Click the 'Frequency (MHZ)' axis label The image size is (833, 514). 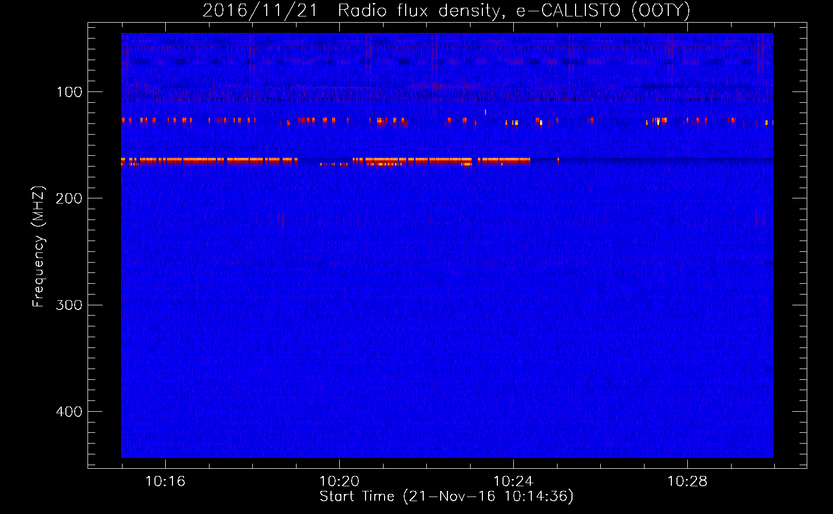click(39, 247)
